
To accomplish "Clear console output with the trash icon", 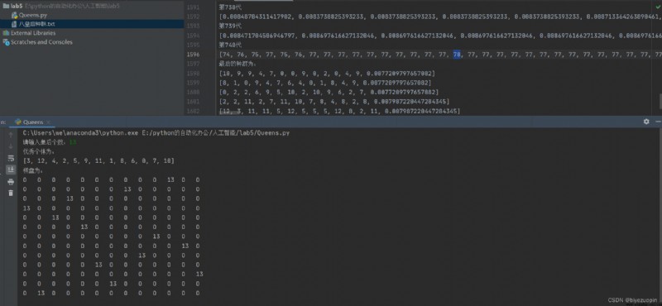I will 11,193.
